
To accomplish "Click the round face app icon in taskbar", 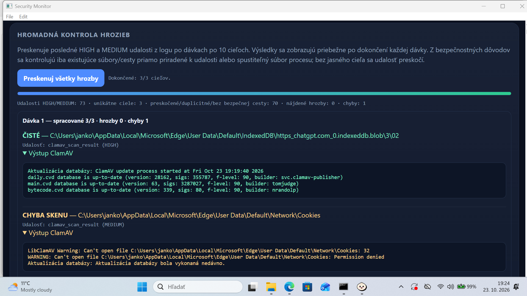I will pyautogui.click(x=362, y=287).
